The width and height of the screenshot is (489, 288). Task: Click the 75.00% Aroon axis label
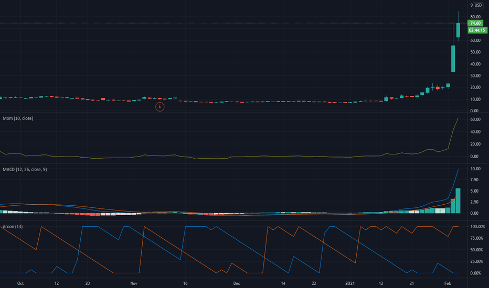[x=476, y=238]
